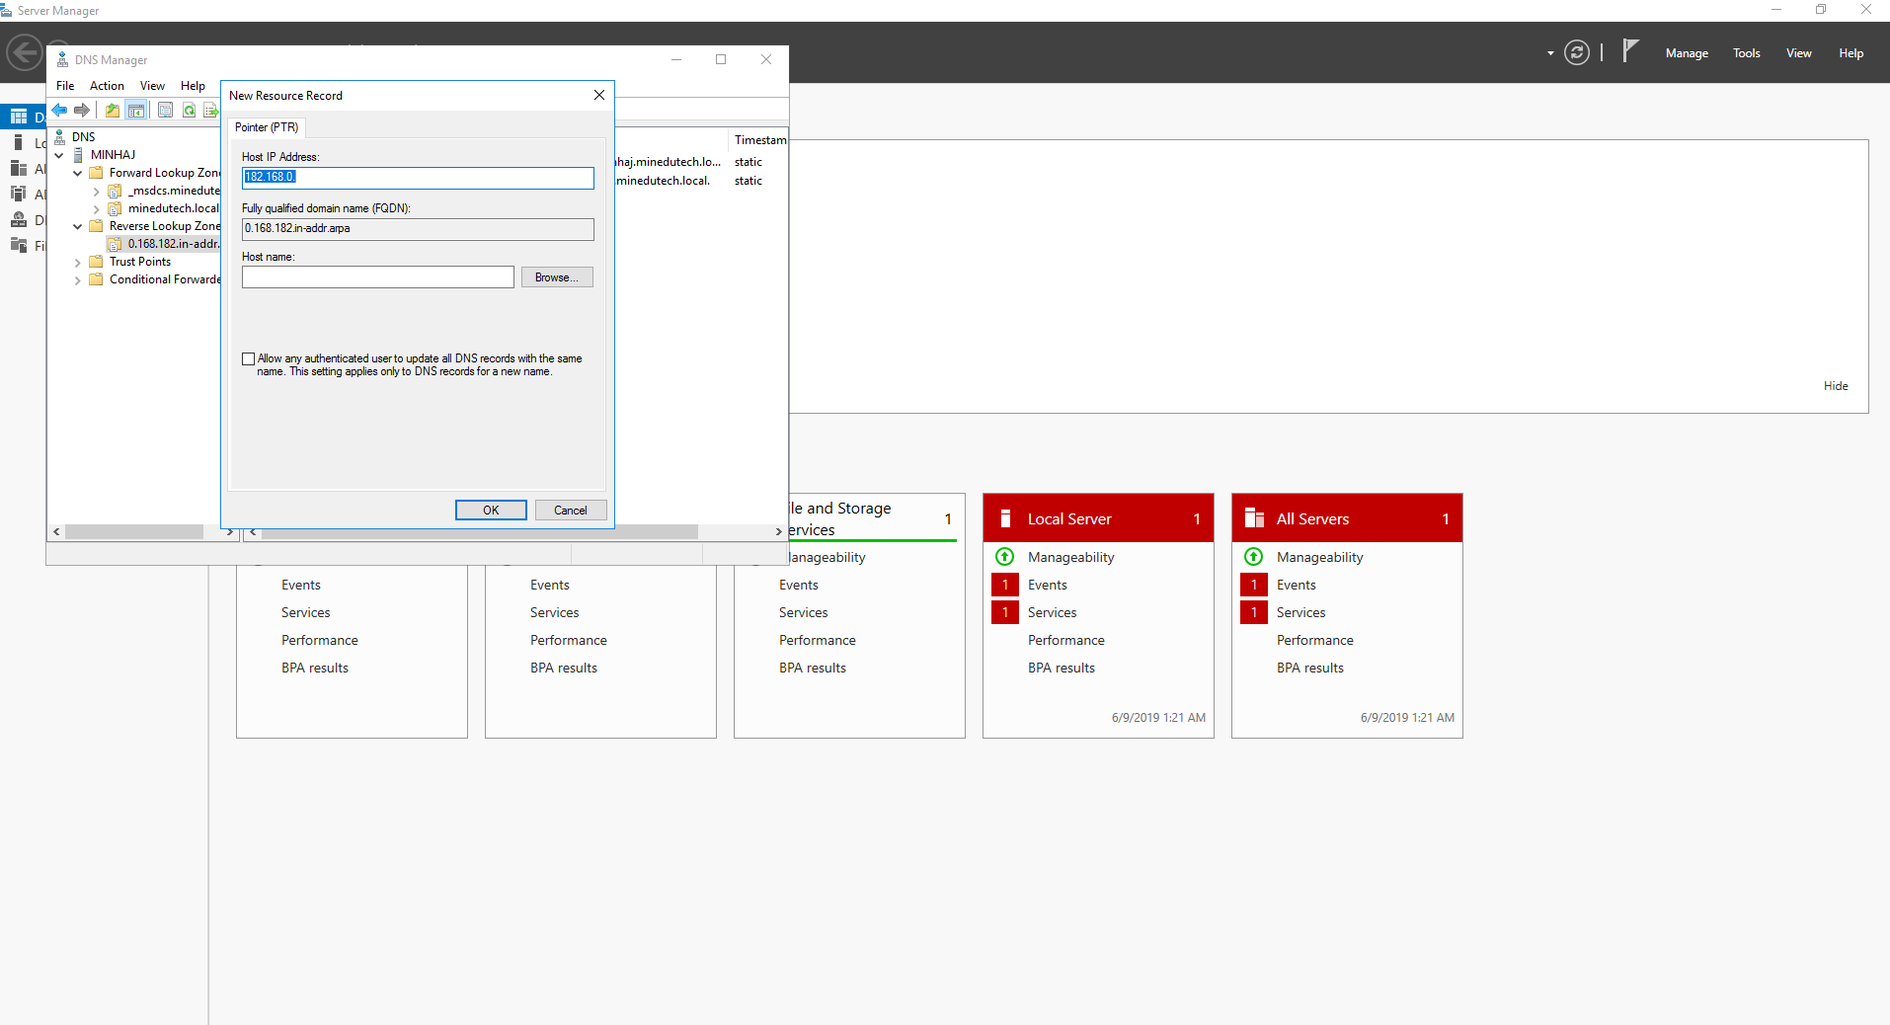Open the Notifications flag in Server Manager

1630,51
